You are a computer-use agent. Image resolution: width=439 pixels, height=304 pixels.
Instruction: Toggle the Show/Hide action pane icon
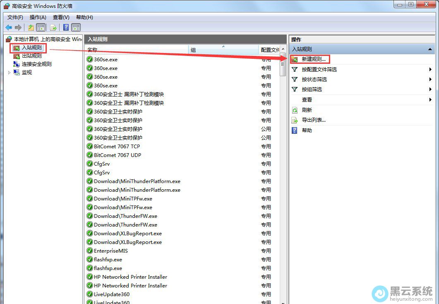click(x=76, y=27)
